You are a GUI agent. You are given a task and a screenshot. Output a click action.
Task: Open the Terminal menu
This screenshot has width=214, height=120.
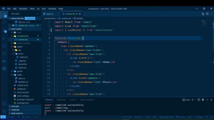pos(52,9)
